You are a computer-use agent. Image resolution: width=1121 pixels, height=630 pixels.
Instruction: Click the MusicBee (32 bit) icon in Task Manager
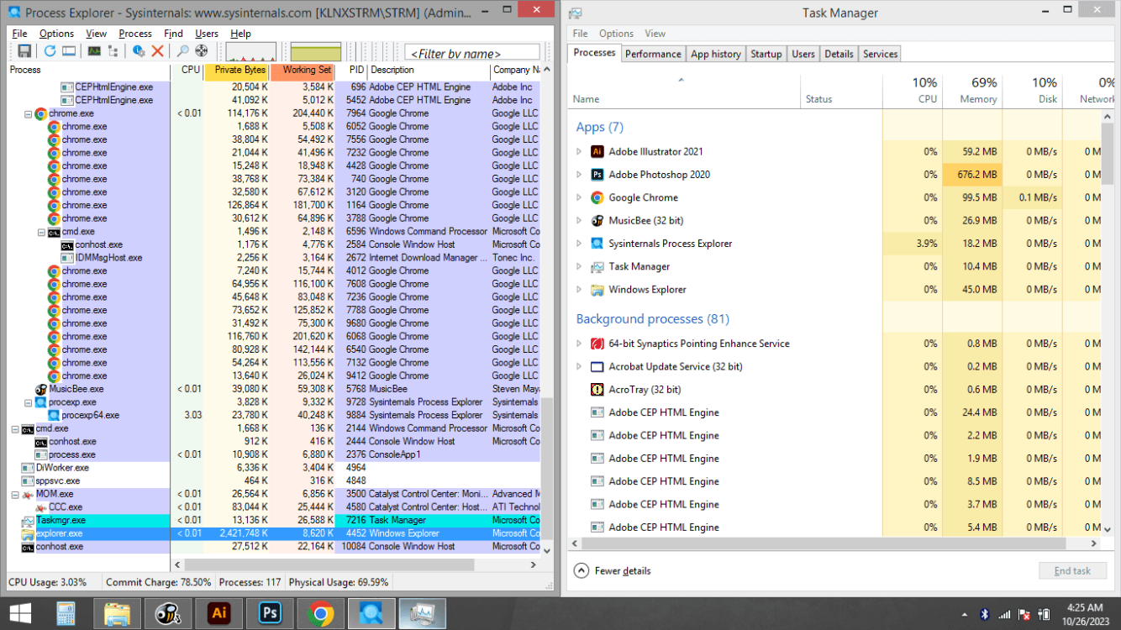click(597, 221)
